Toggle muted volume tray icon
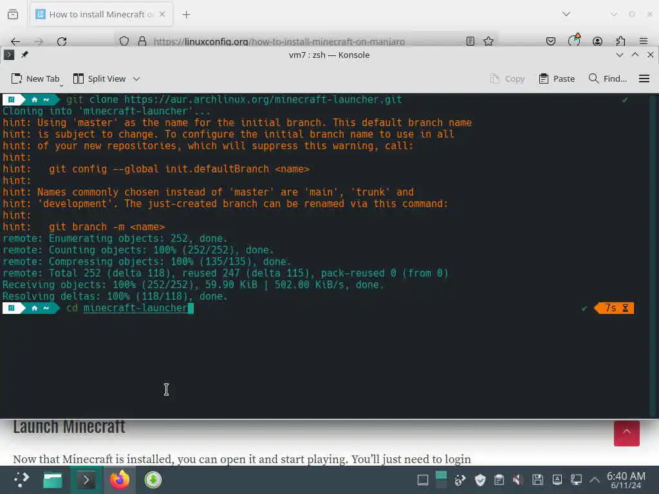The width and height of the screenshot is (659, 494). click(518, 480)
